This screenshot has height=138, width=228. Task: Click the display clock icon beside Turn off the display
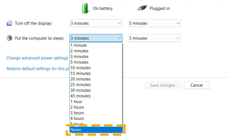pos(9,23)
